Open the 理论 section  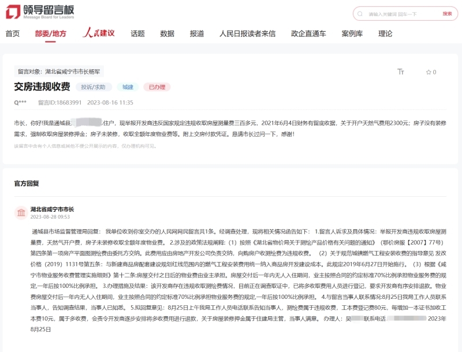(x=383, y=34)
